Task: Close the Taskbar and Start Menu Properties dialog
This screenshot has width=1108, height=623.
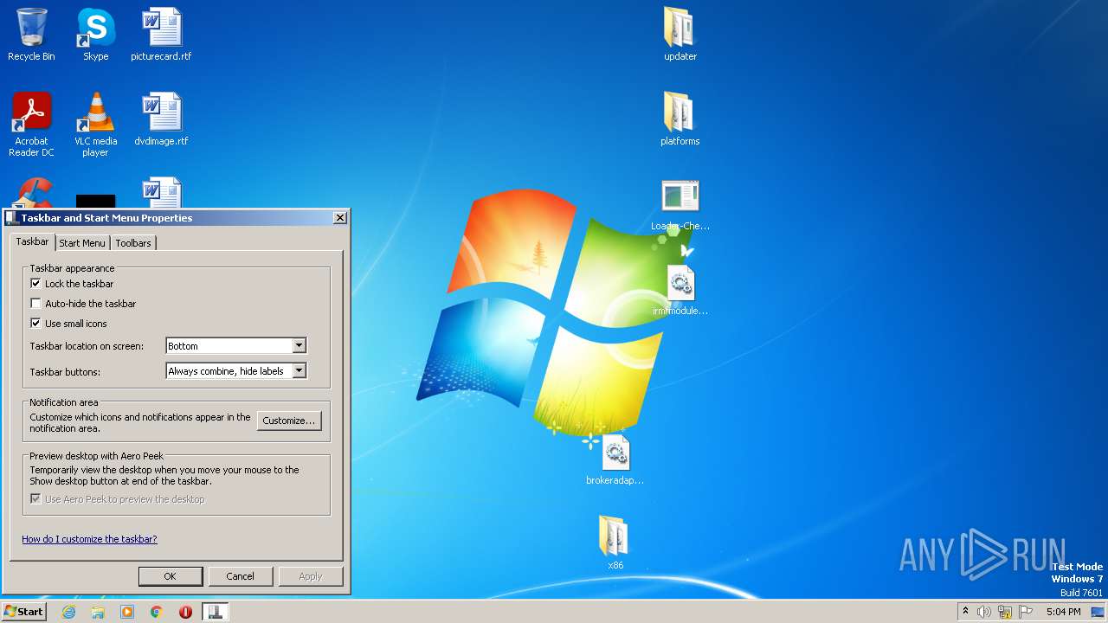Action: point(340,218)
